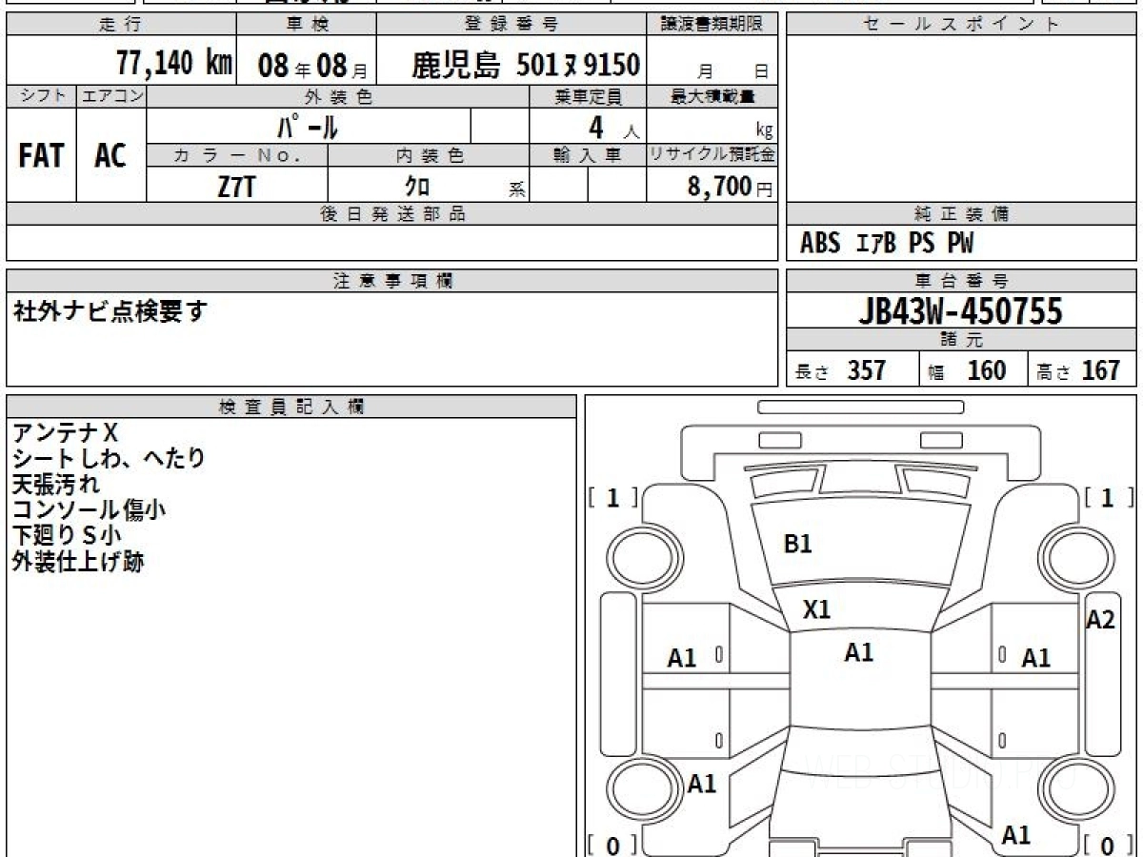Click the X1 mark on the windshield

[x=816, y=609]
